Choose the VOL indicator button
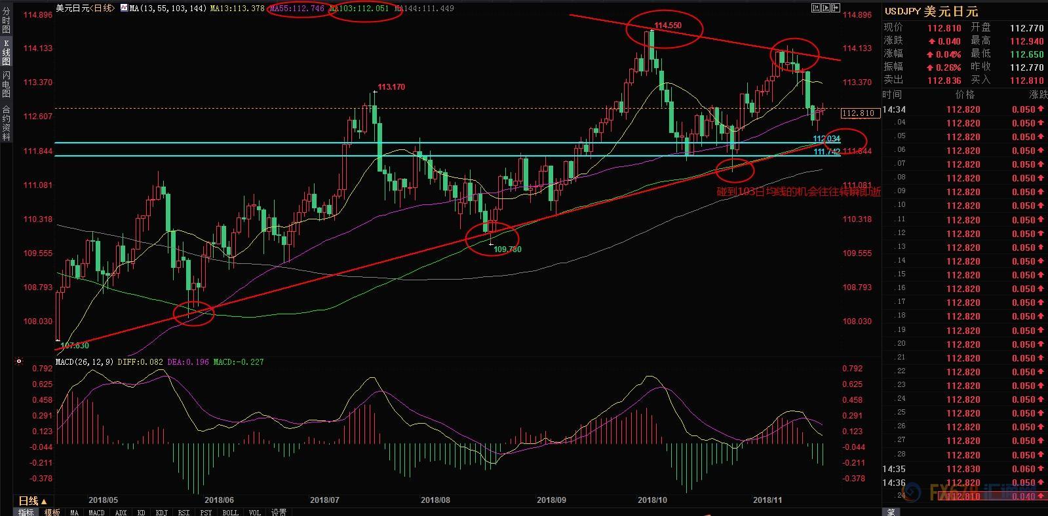 click(255, 512)
